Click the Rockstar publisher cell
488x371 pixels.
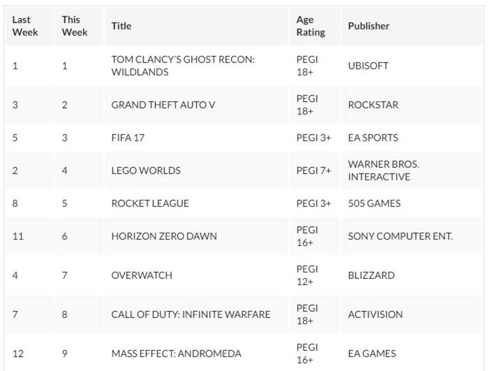412,105
